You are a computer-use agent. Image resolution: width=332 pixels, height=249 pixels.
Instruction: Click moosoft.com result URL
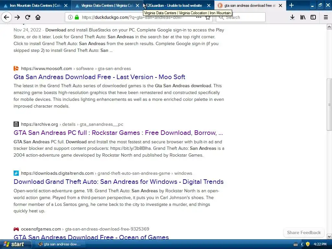pos(76,69)
